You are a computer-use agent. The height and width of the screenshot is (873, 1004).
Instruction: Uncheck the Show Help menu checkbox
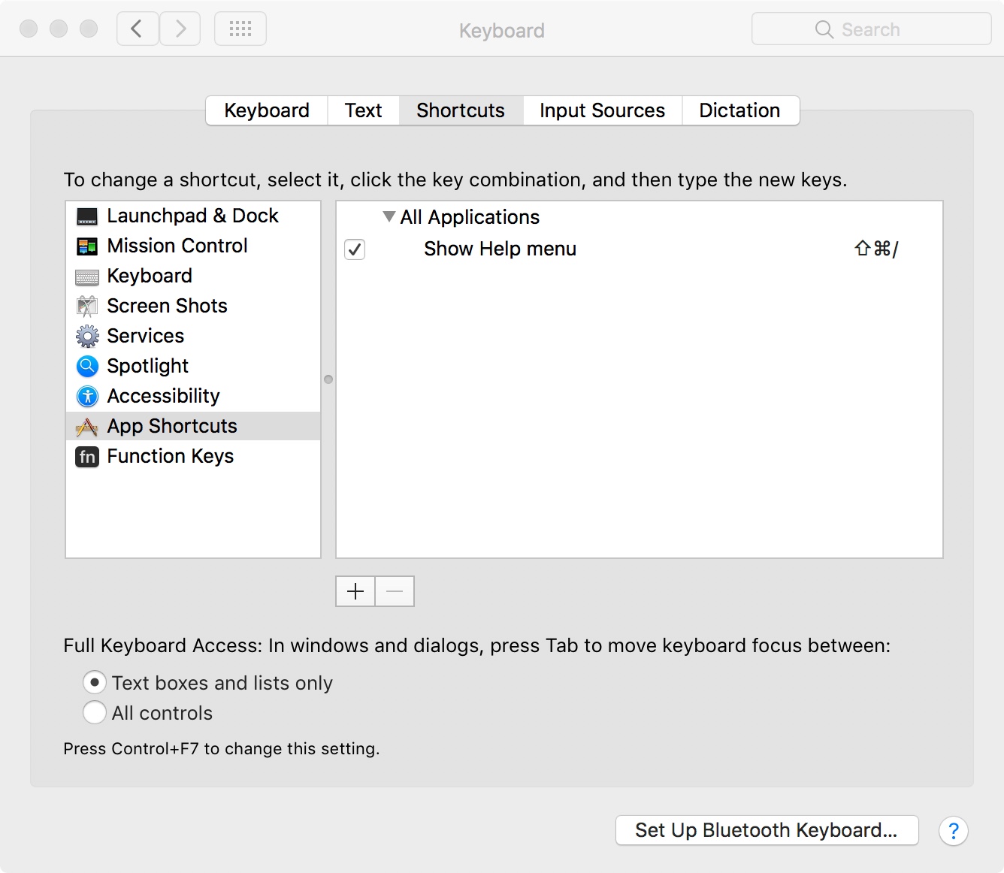point(355,249)
